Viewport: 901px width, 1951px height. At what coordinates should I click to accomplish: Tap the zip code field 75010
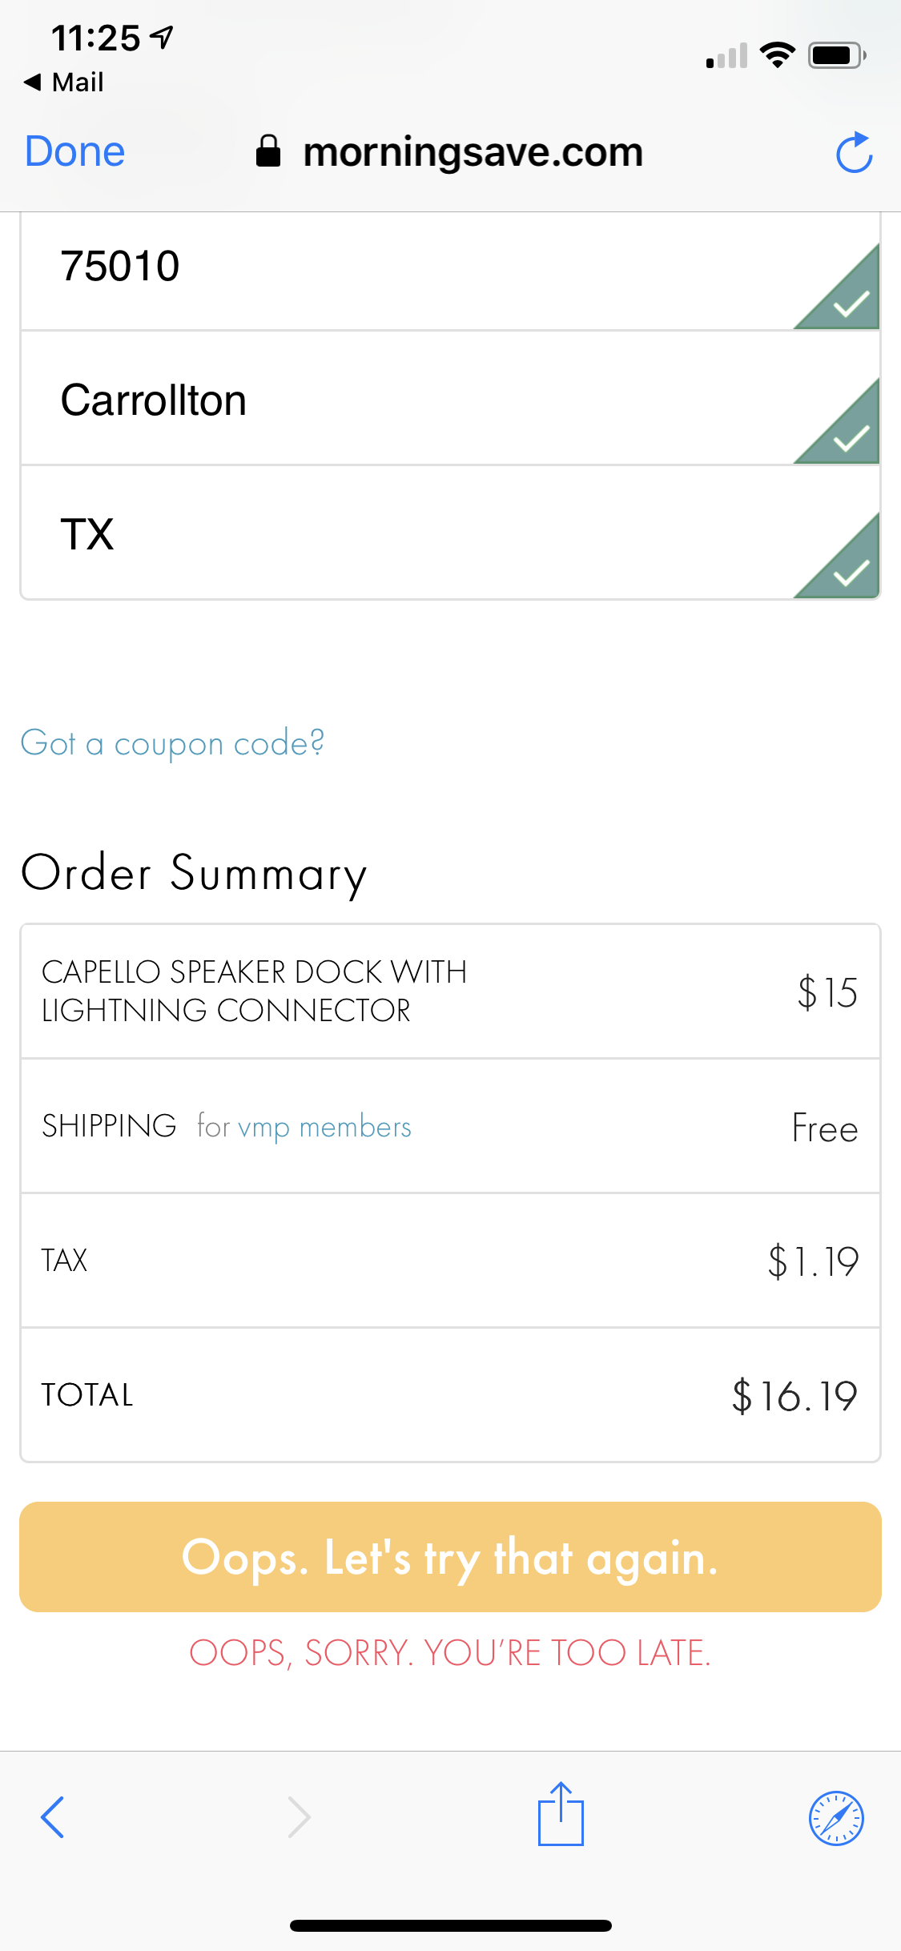tap(400, 267)
